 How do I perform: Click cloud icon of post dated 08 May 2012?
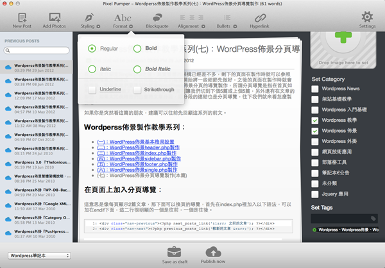tap(8, 122)
